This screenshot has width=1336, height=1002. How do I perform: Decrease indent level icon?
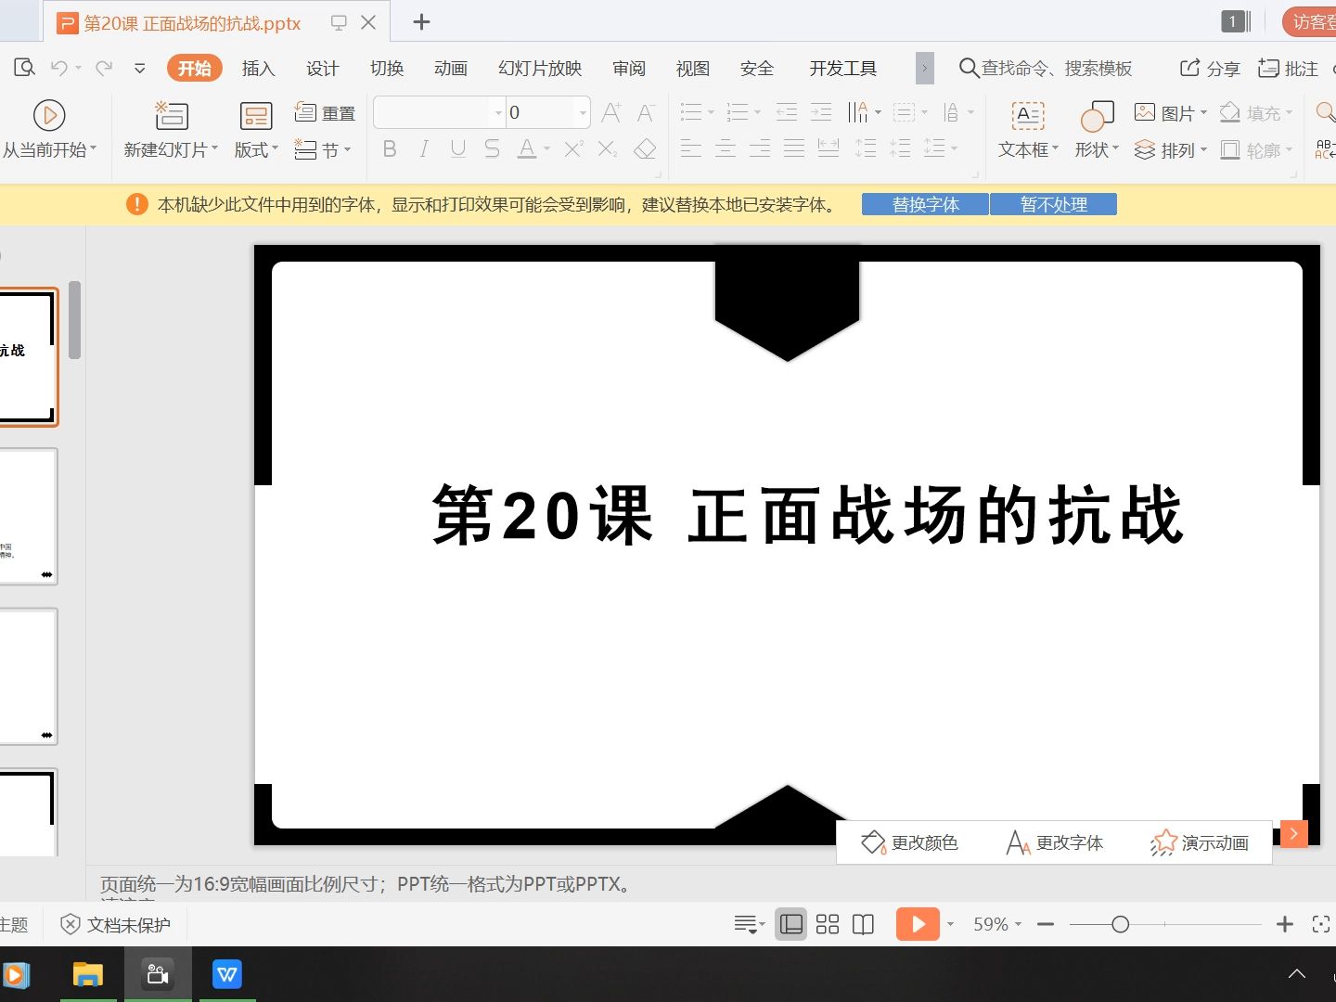pos(787,113)
